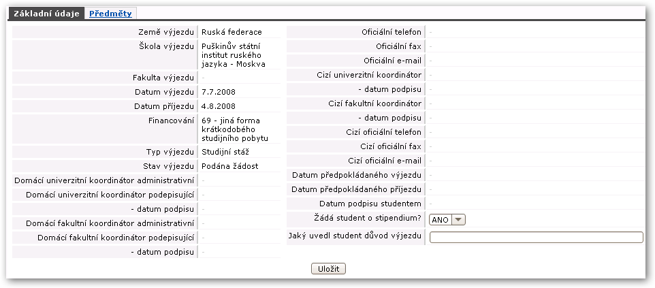Click the Jaký uvedl student důvod výjezdu field
Viewport: 655px width, 288px height.
[537, 237]
